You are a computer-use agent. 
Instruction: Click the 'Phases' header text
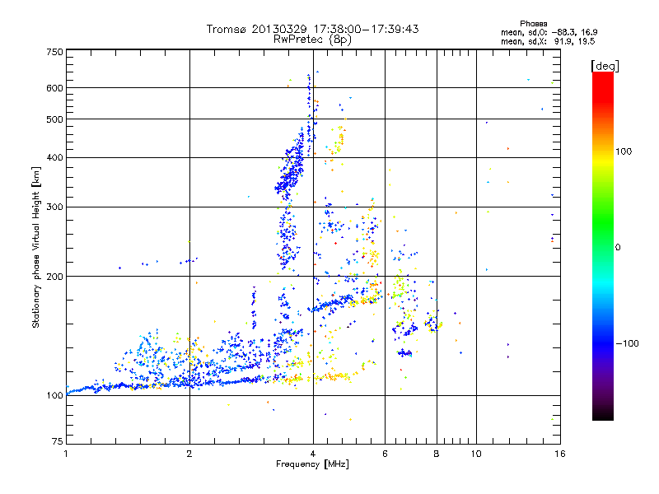(534, 24)
